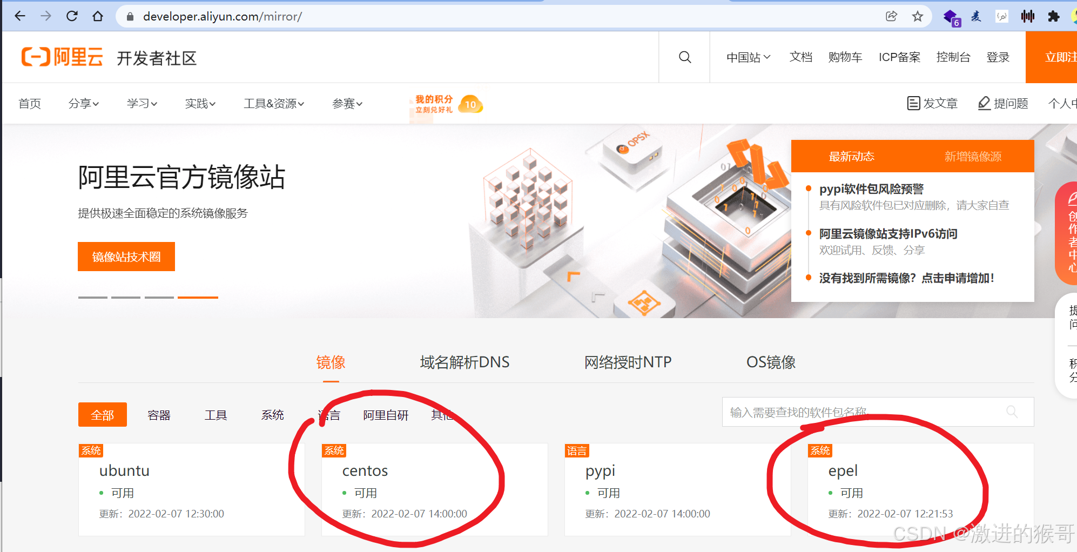Click the 开发者社区 title text

pyautogui.click(x=157, y=58)
